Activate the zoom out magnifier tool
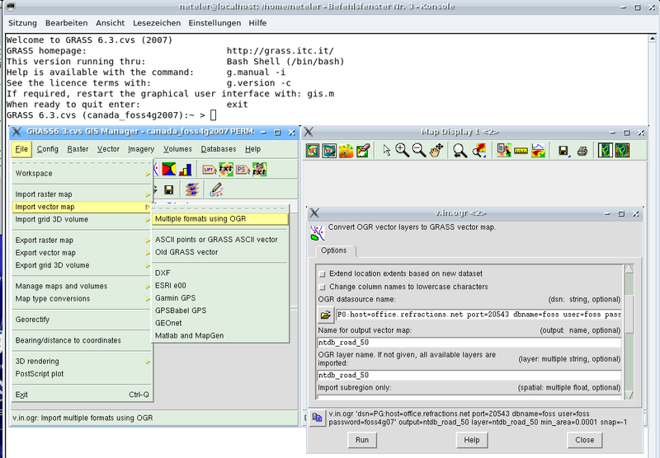Screen dimensions: 660x458 click(419, 150)
